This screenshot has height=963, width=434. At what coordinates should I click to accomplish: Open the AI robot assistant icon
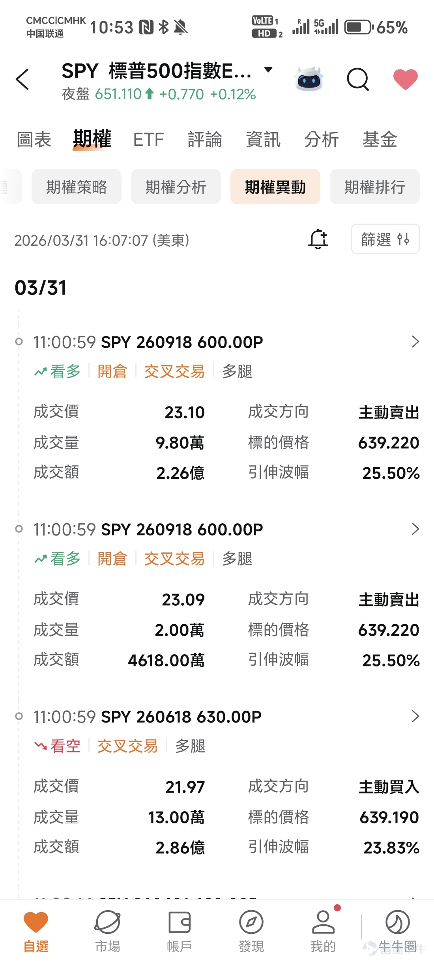pos(309,79)
